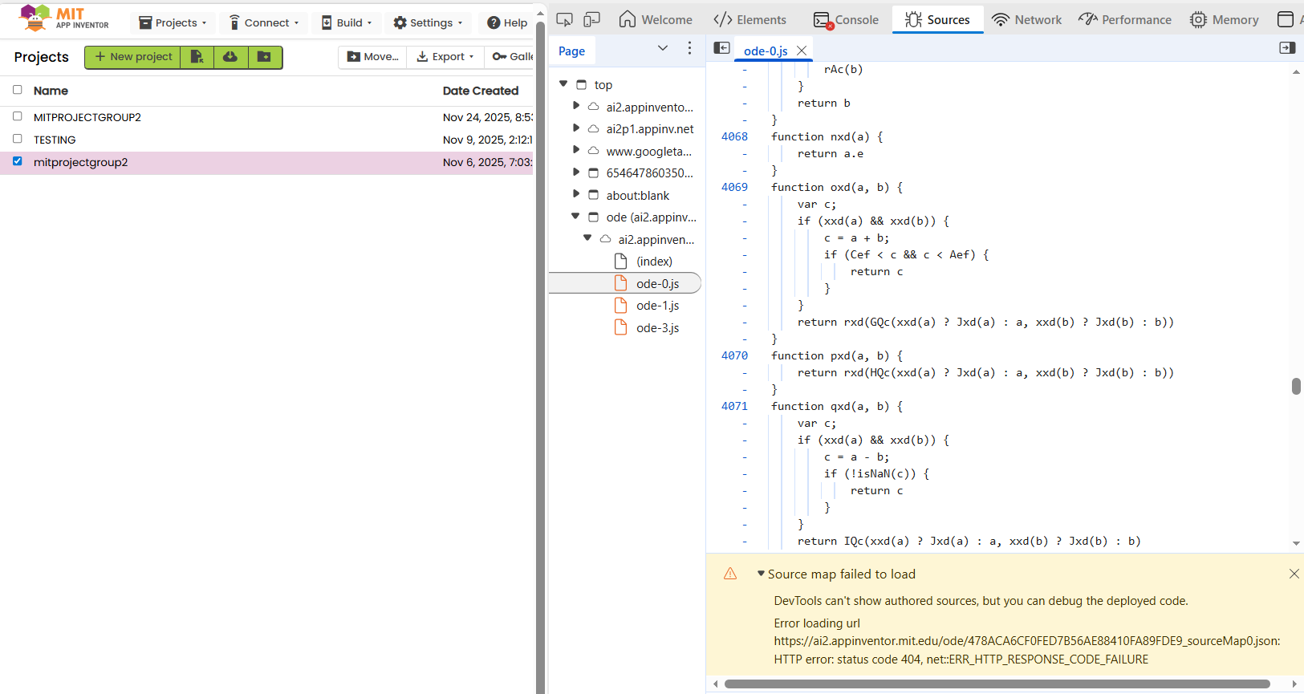Click the import project from file icon
1304x694 pixels.
197,57
